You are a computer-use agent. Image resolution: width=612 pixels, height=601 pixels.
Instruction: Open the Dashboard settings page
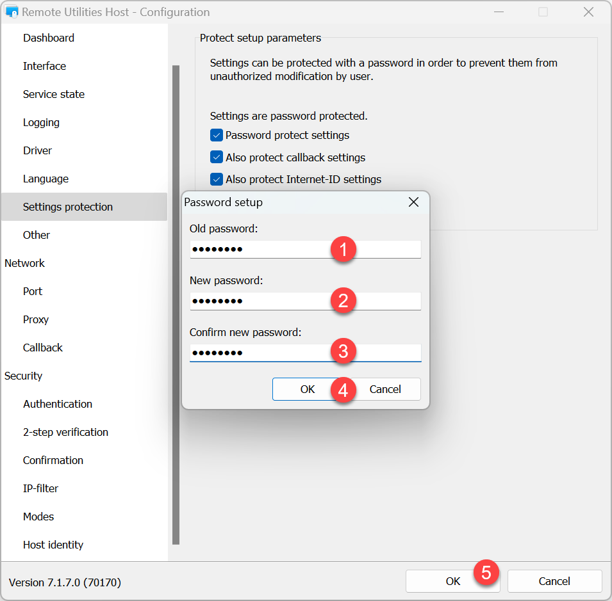(49, 38)
